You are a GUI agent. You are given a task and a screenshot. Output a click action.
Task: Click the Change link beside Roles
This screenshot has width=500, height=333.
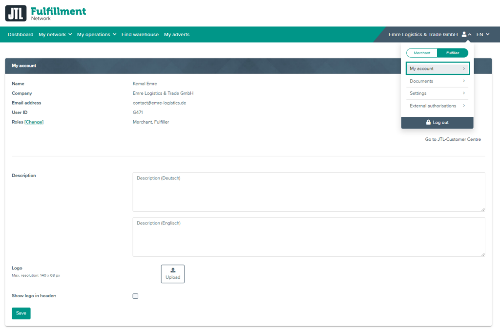34,122
